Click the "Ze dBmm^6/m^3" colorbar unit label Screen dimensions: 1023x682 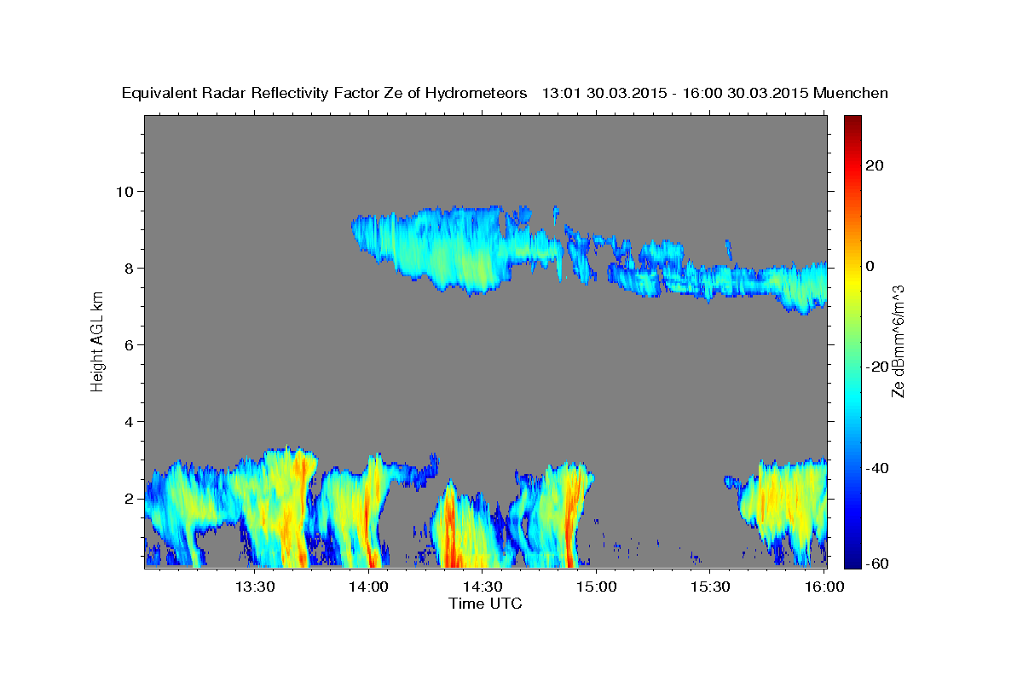click(898, 341)
